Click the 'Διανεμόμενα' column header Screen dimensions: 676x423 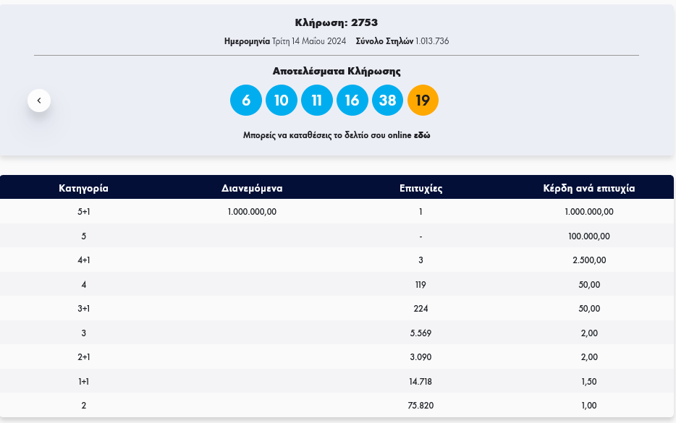tap(252, 188)
